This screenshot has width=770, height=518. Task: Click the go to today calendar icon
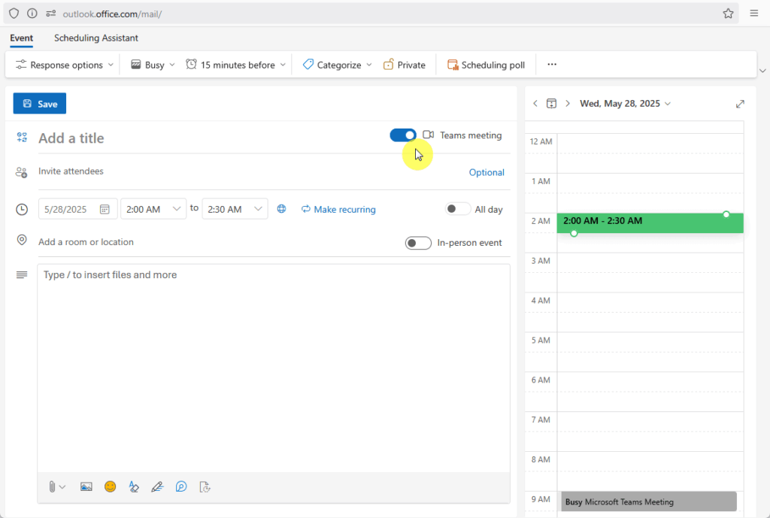(551, 104)
